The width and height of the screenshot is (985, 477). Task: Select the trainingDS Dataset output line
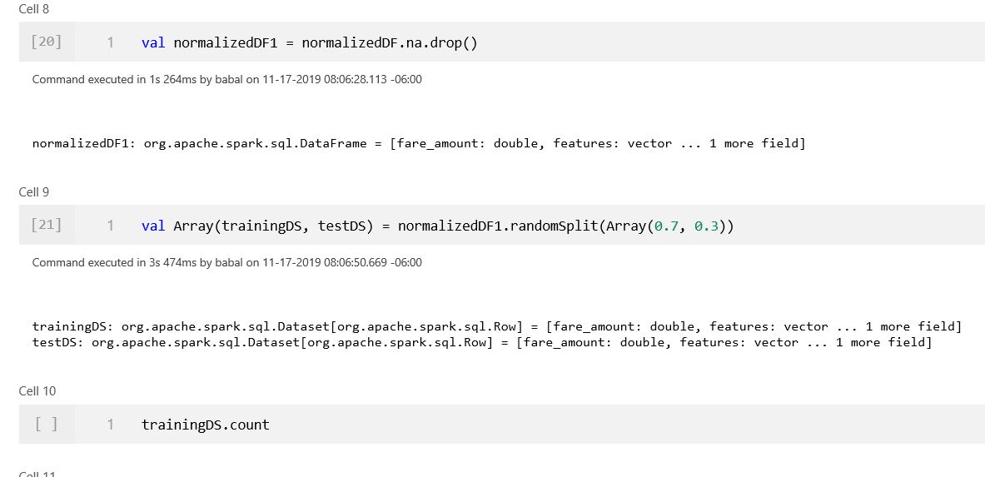[x=497, y=326]
